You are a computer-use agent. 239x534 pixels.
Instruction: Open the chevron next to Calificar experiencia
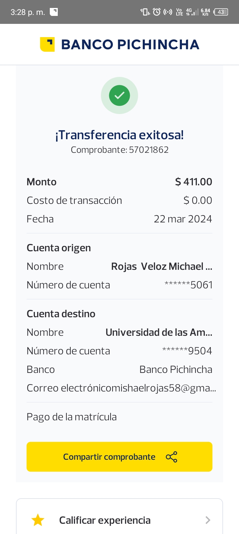[208, 520]
